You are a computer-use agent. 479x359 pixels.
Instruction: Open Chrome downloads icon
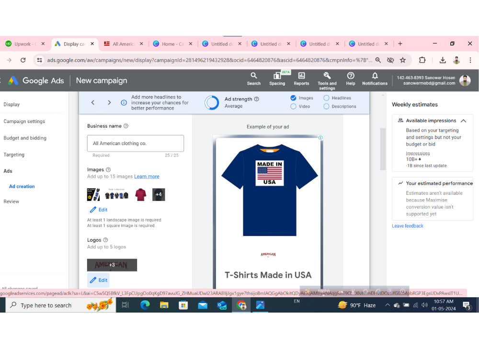pos(442,60)
